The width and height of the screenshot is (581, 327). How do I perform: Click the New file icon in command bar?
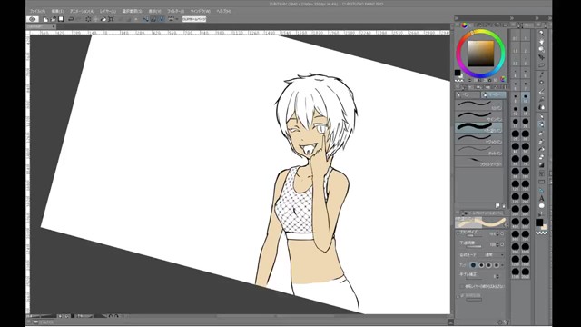[x=45, y=19]
